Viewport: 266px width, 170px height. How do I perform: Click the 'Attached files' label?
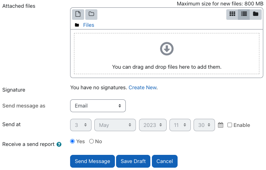tap(19, 6)
